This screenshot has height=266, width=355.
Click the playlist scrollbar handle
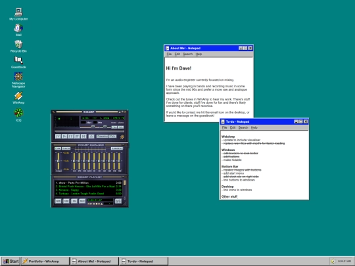tap(125, 183)
